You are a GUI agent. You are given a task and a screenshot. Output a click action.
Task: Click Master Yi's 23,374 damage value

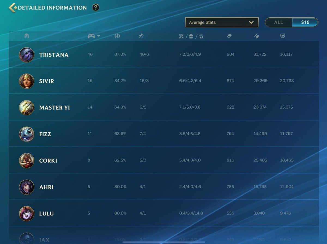click(x=260, y=107)
